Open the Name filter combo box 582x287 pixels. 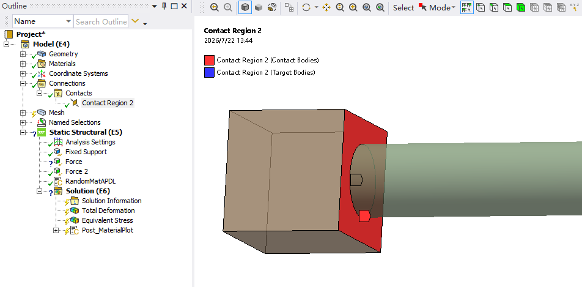(x=43, y=21)
